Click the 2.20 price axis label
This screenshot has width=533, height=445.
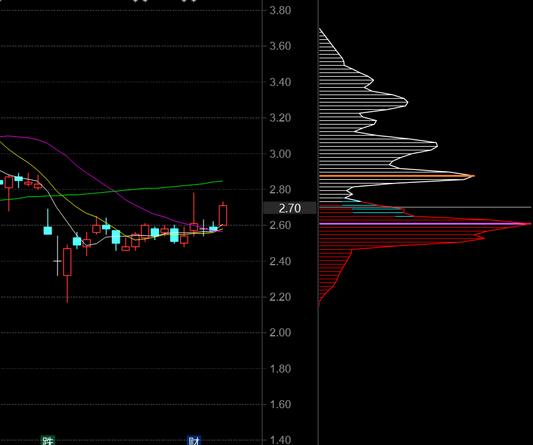pyautogui.click(x=280, y=297)
